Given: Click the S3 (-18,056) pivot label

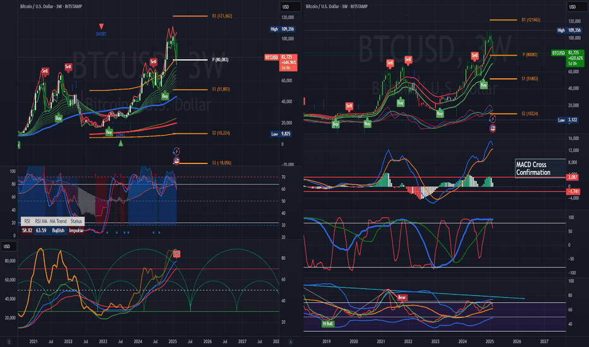Looking at the screenshot, I should pos(222,163).
